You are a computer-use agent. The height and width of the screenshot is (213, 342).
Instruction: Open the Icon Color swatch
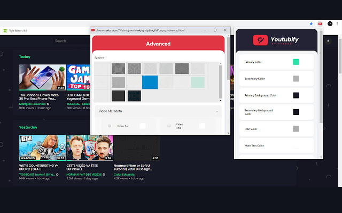296,129
